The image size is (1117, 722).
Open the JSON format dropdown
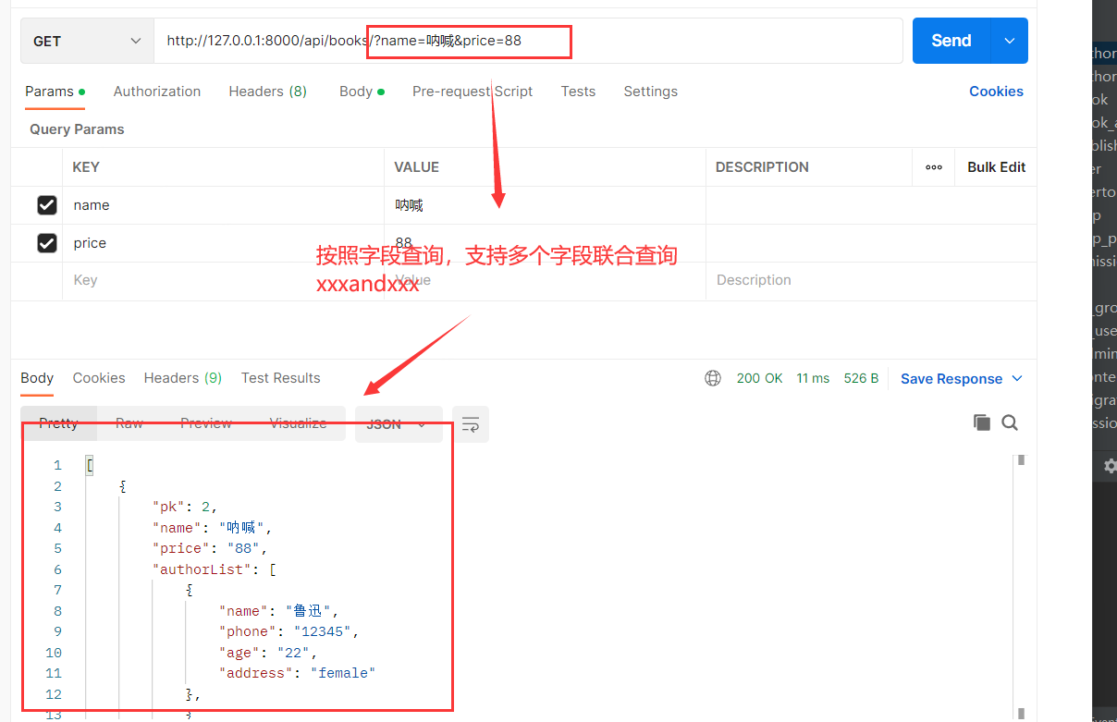[x=398, y=424]
